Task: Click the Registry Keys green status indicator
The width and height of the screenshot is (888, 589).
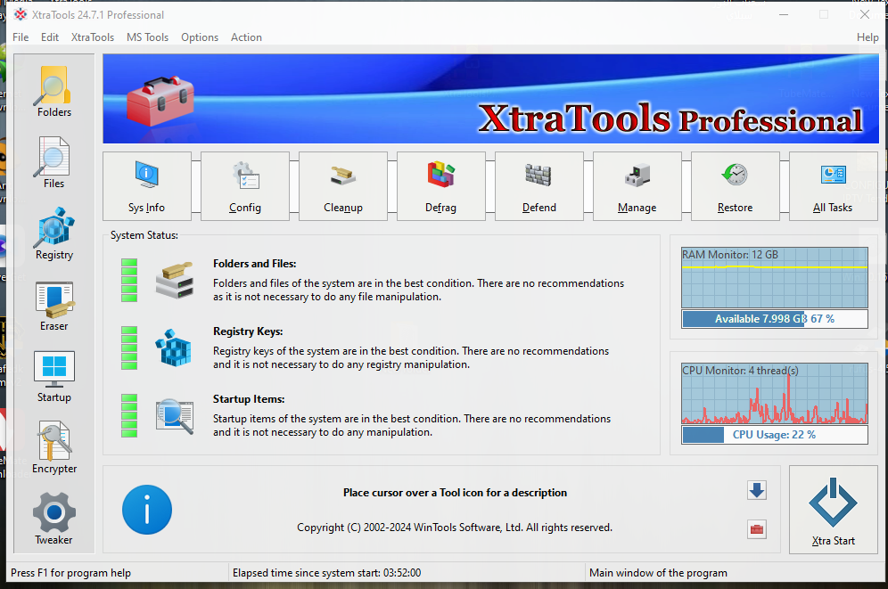Action: tap(129, 348)
